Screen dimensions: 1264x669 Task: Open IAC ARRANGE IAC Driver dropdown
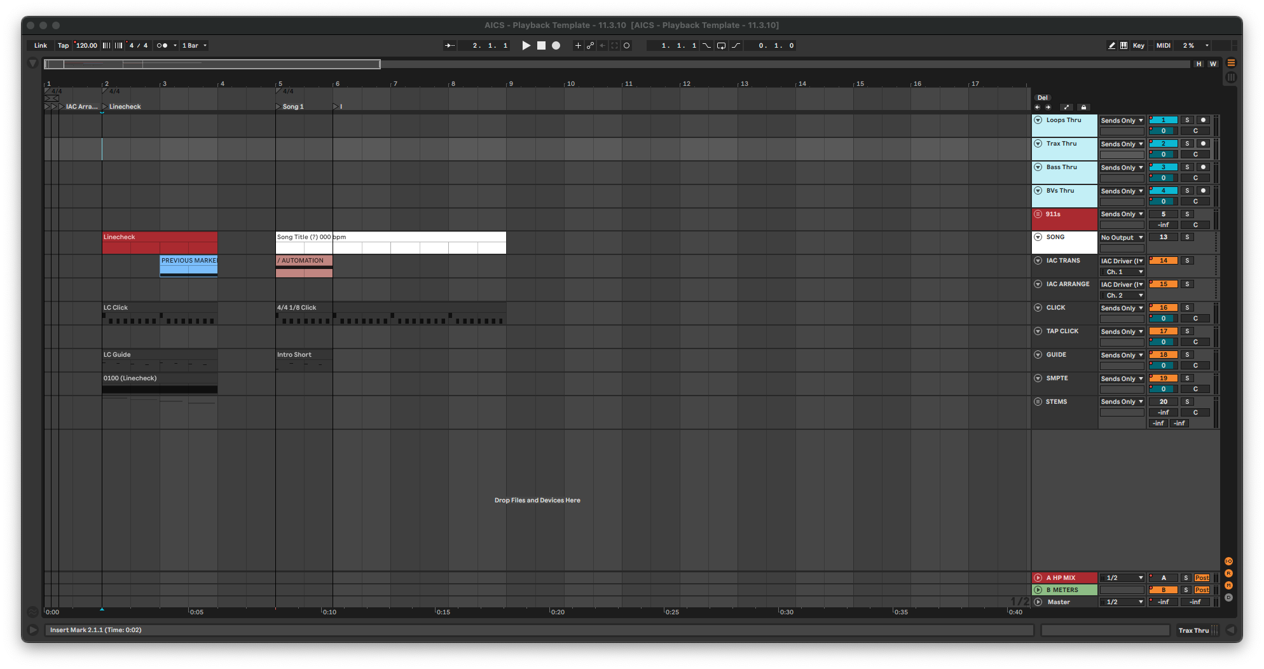pos(1122,285)
